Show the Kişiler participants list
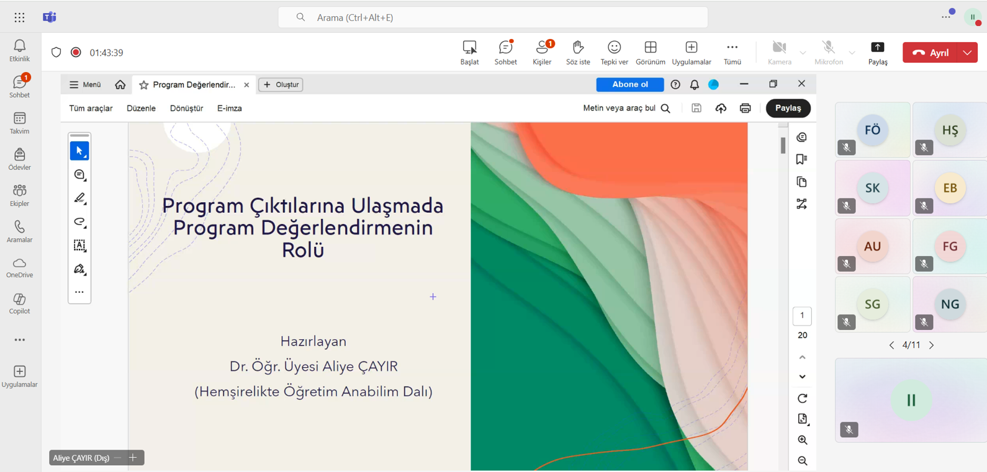987x472 pixels. coord(542,52)
